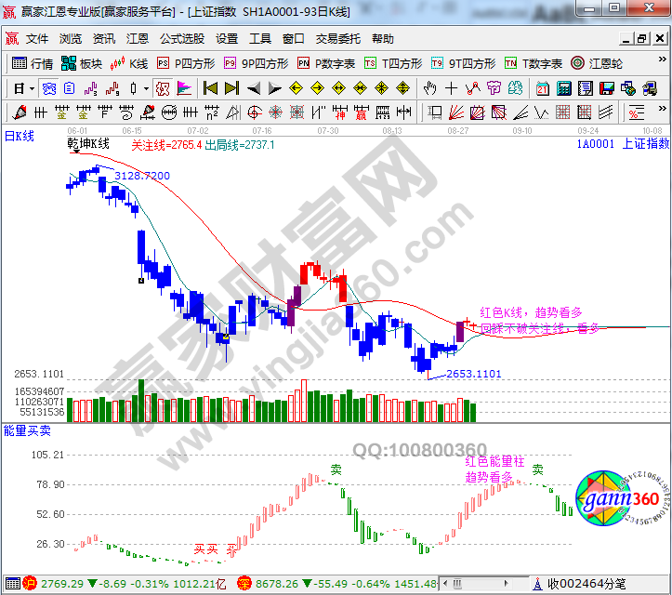Viewport: 672px width, 595px height.
Task: Toggle the T数字表 view button
Action: [534, 63]
